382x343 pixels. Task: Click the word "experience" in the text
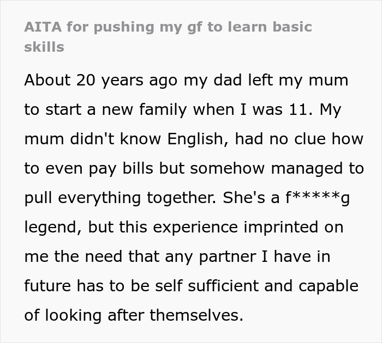pyautogui.click(x=195, y=228)
